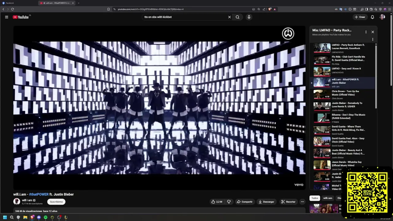Viewport: 393px width, 221px height.
Task: Download video with Descargar button
Action: tap(267, 202)
